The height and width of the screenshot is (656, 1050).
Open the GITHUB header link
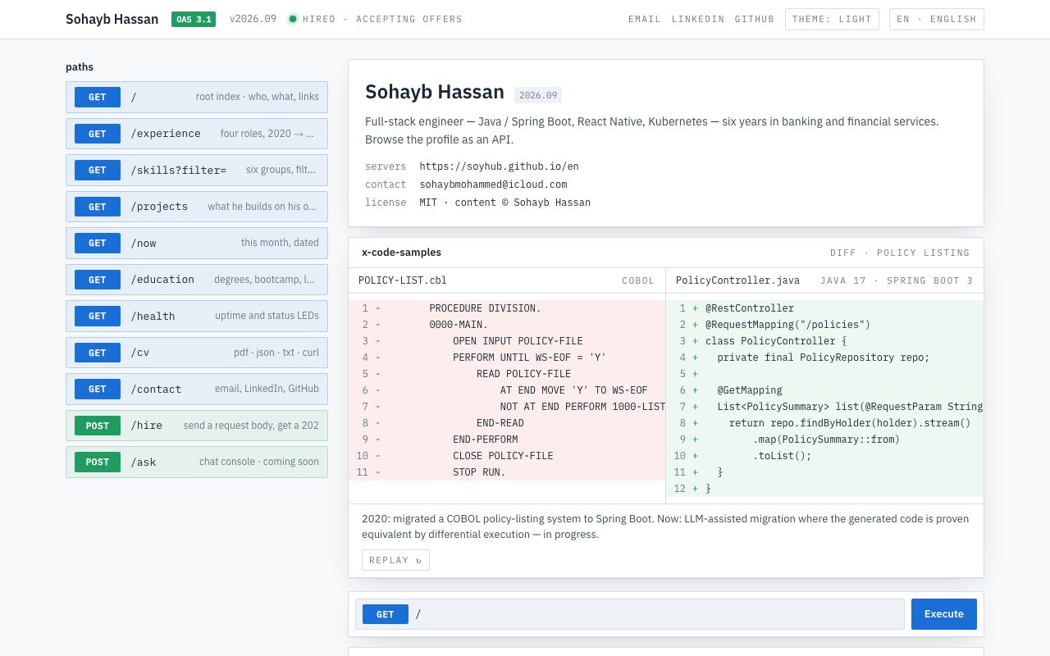coord(755,19)
